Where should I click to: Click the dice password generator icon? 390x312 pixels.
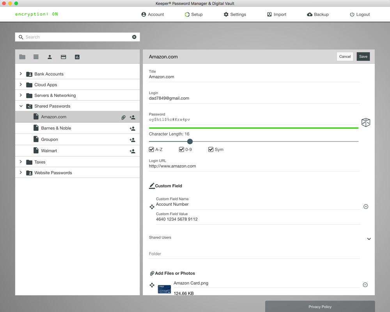(x=366, y=122)
